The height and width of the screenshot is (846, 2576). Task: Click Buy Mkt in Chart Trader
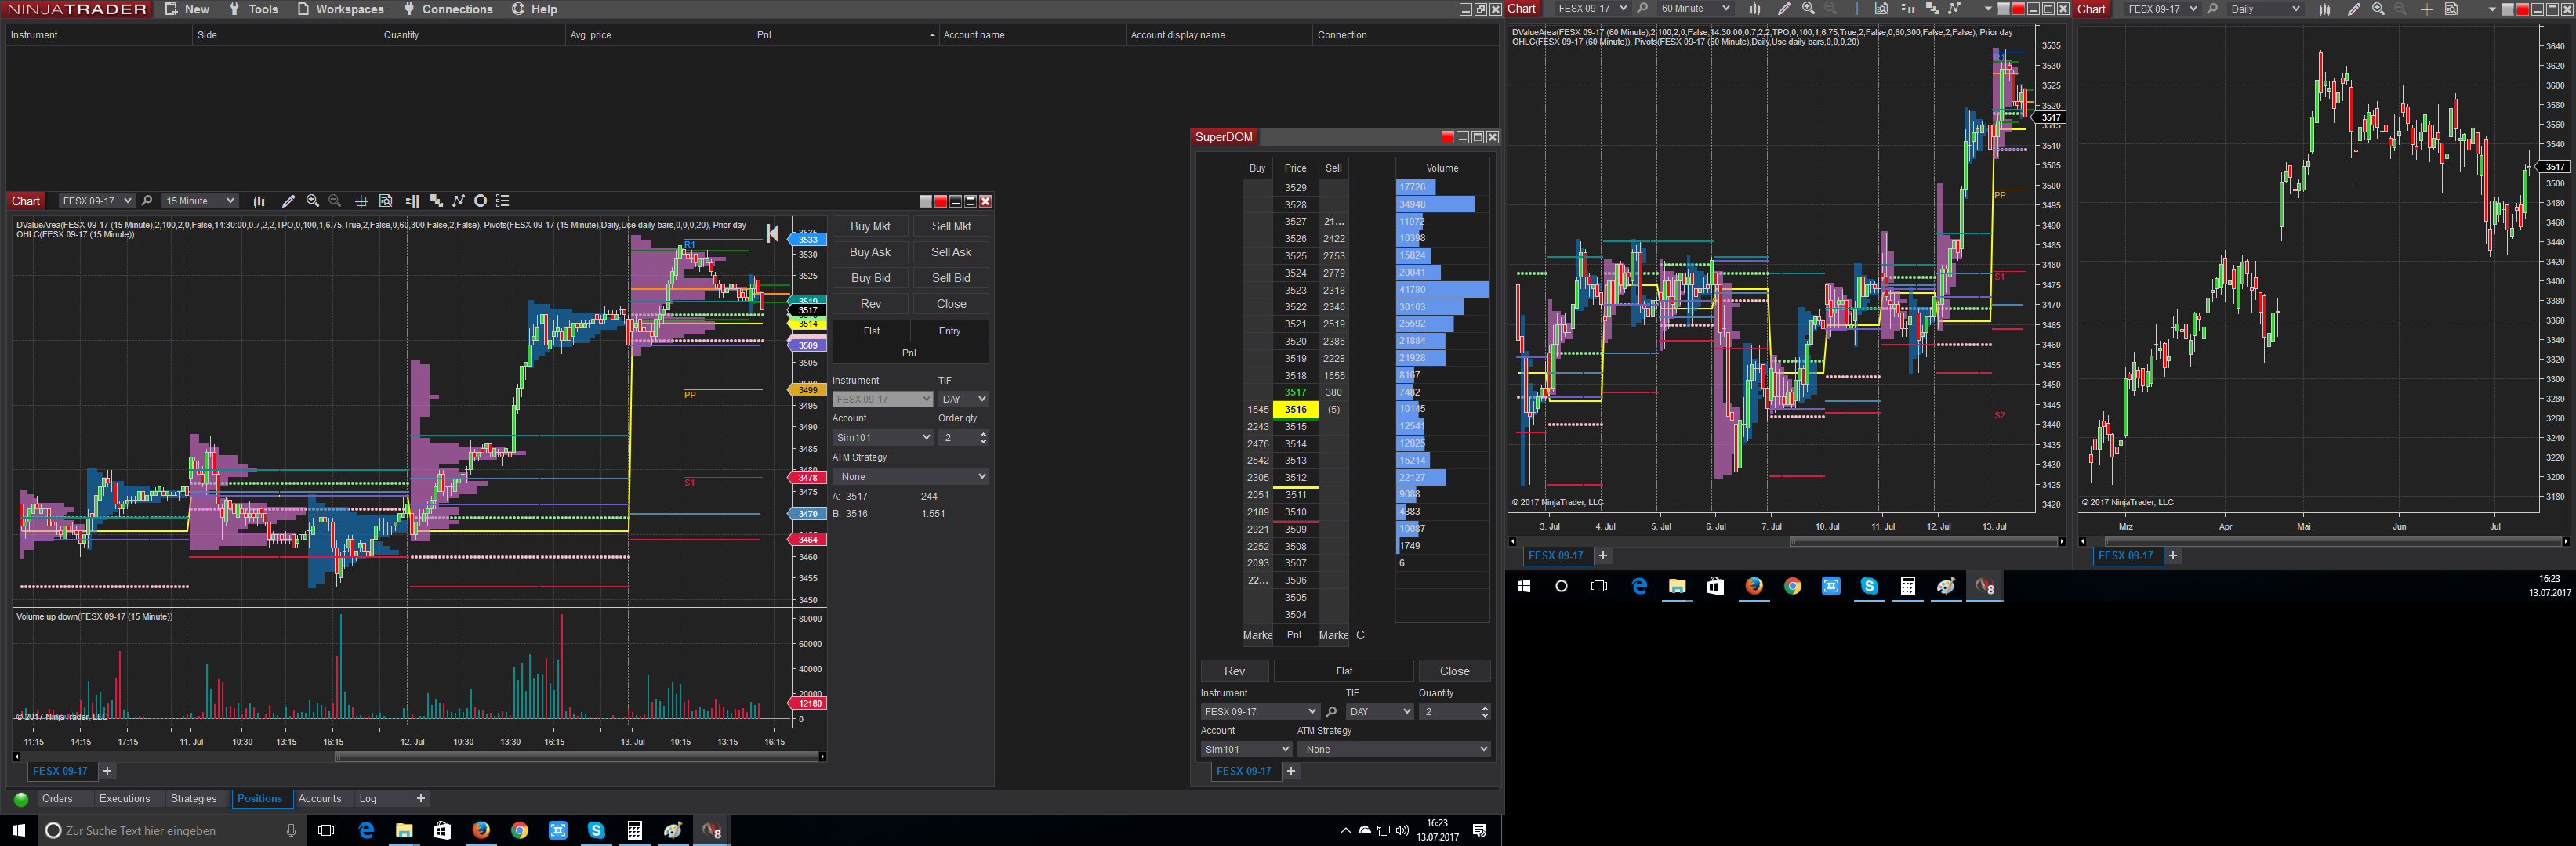[x=870, y=226]
